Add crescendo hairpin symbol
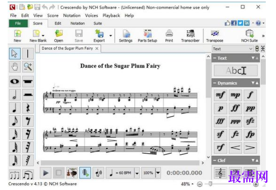The width and height of the screenshot is (276, 190). (235, 148)
